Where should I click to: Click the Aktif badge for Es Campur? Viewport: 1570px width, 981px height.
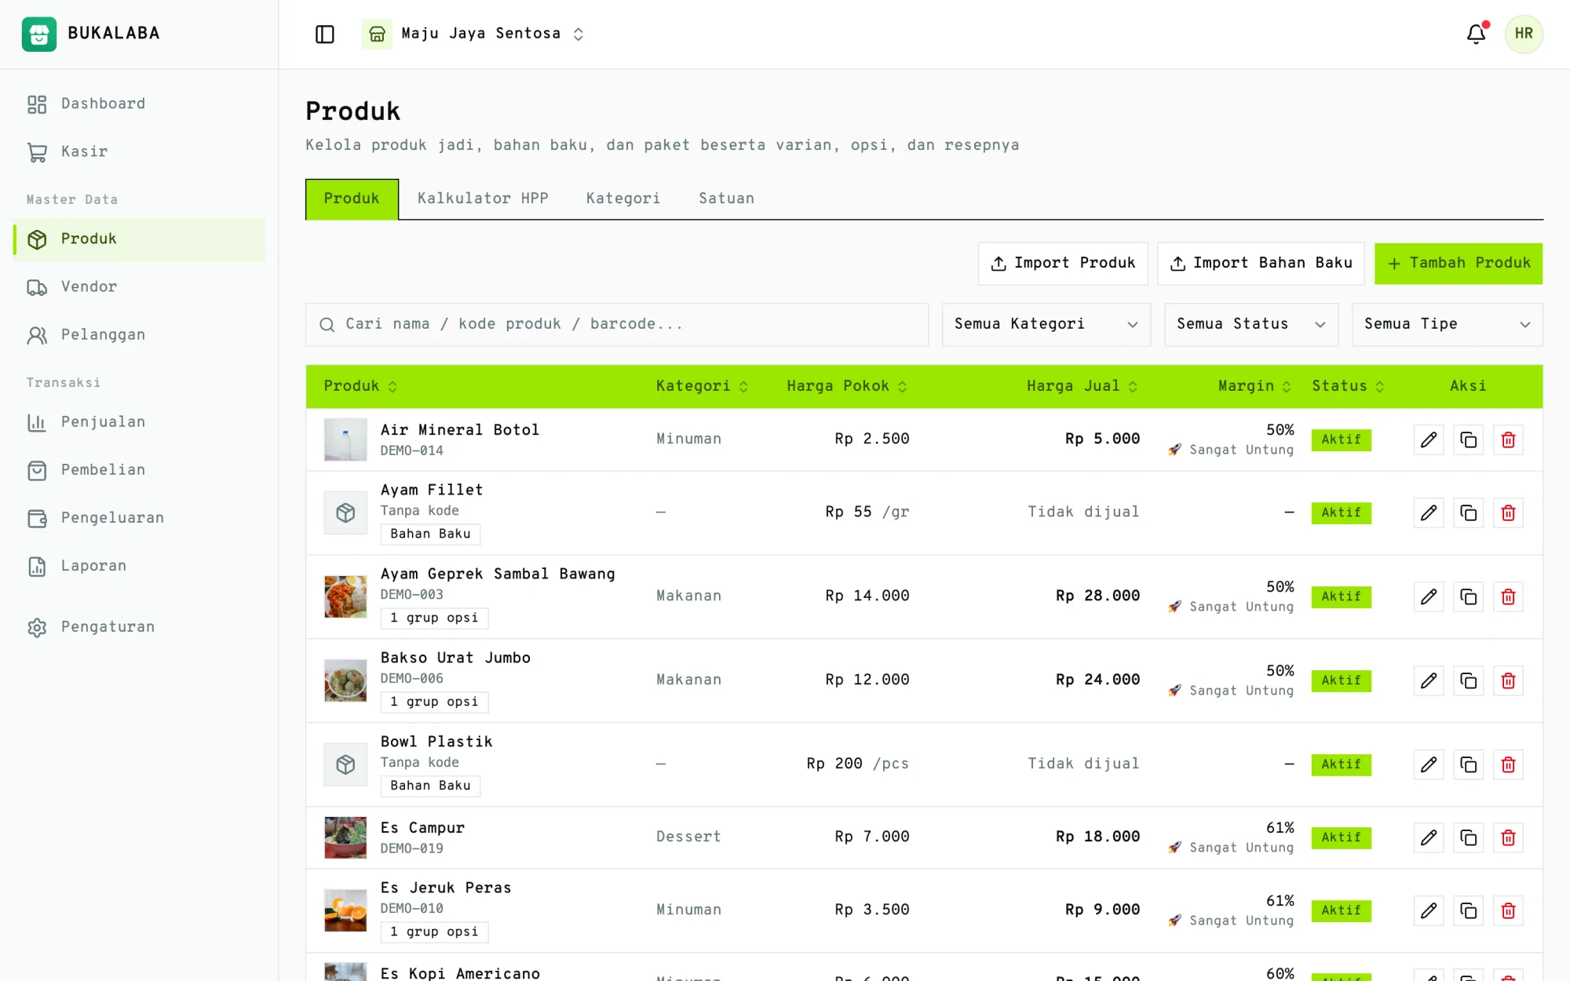pos(1341,837)
